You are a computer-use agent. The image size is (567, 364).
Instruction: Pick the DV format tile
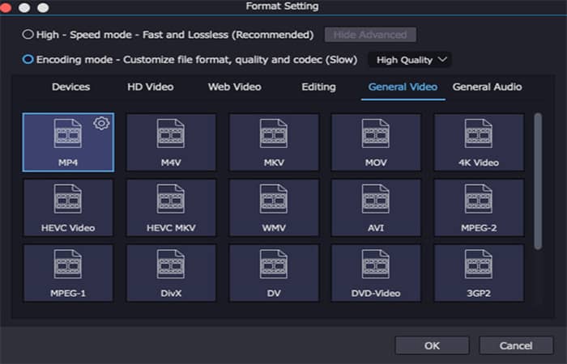[x=274, y=273]
